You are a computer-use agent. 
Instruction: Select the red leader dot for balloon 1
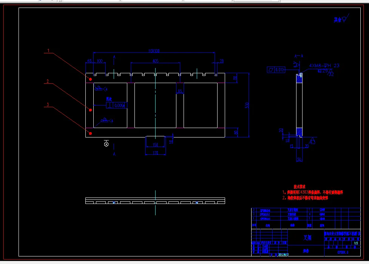[90, 79]
